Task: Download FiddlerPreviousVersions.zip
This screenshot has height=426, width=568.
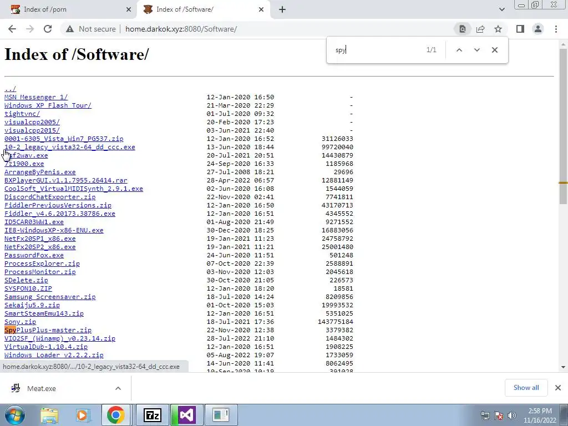Action: pos(58,205)
